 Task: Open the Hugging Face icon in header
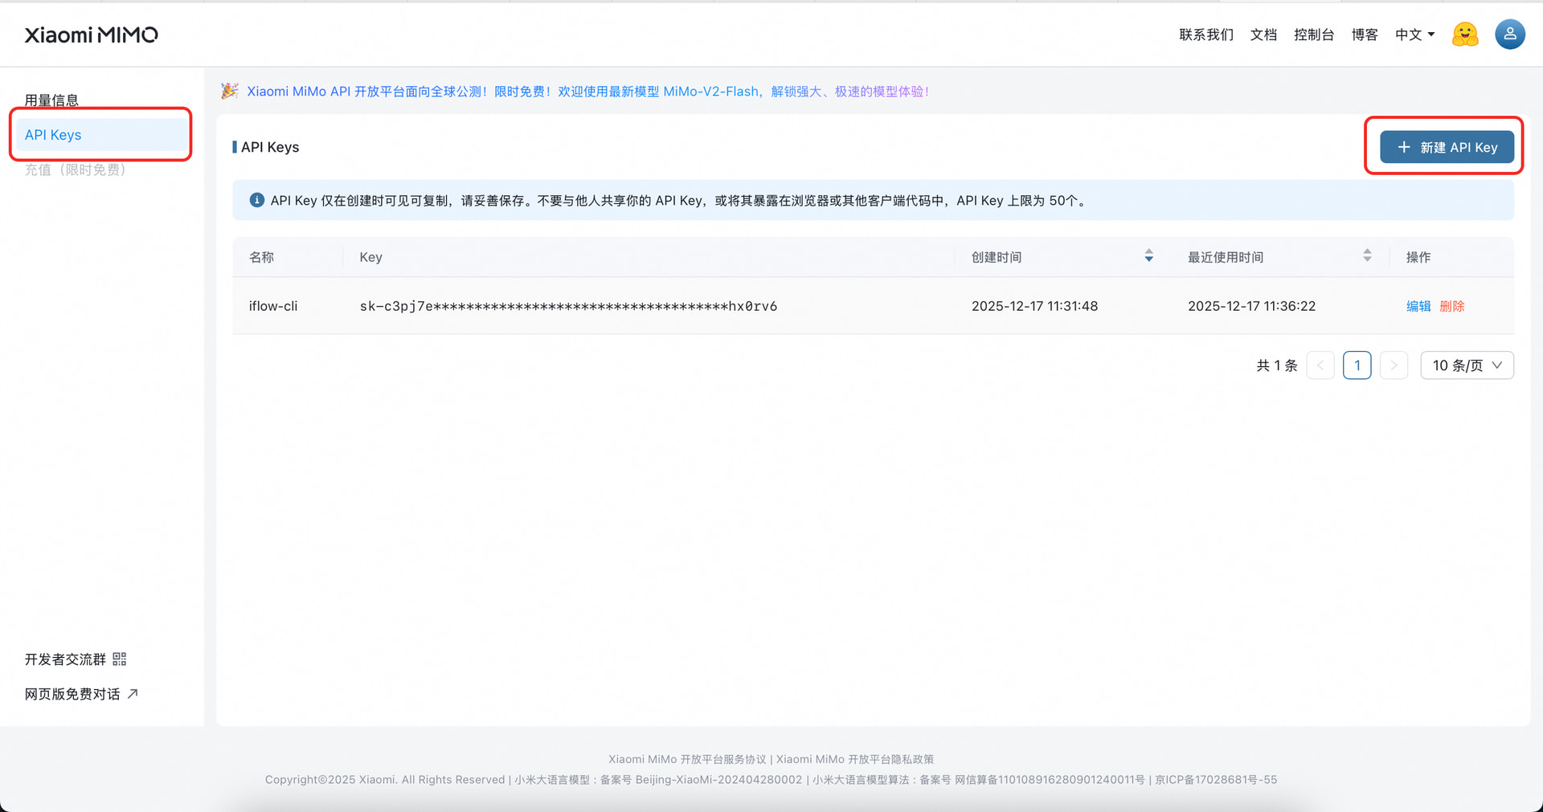coord(1464,35)
